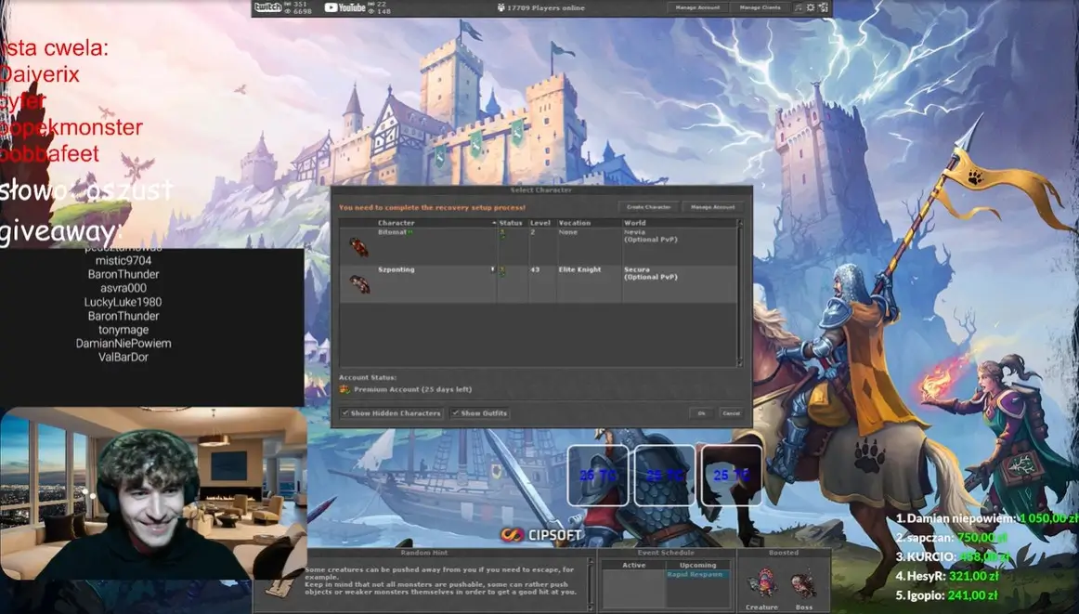
Task: Select the character named Szponting
Action: [x=396, y=269]
